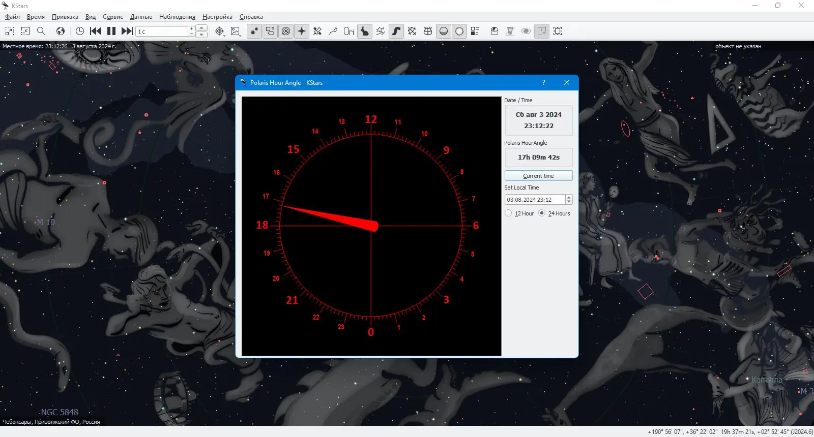Open the Файл menu
This screenshot has height=437, width=814.
pyautogui.click(x=13, y=17)
